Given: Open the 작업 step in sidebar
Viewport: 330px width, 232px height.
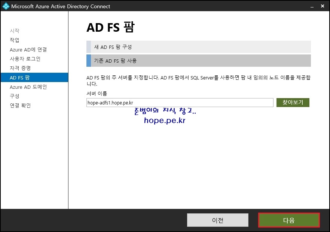Looking at the screenshot, I should [x=15, y=40].
